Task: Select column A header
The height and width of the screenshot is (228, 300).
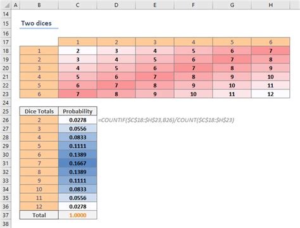Action: (15, 4)
